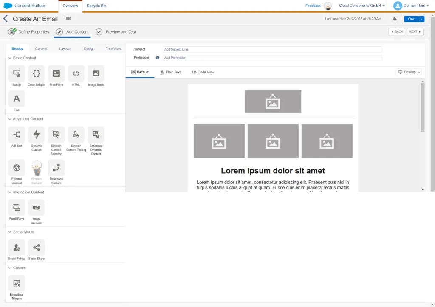This screenshot has height=307, width=435.
Task: Choose the Image Block icon
Action: (96, 74)
